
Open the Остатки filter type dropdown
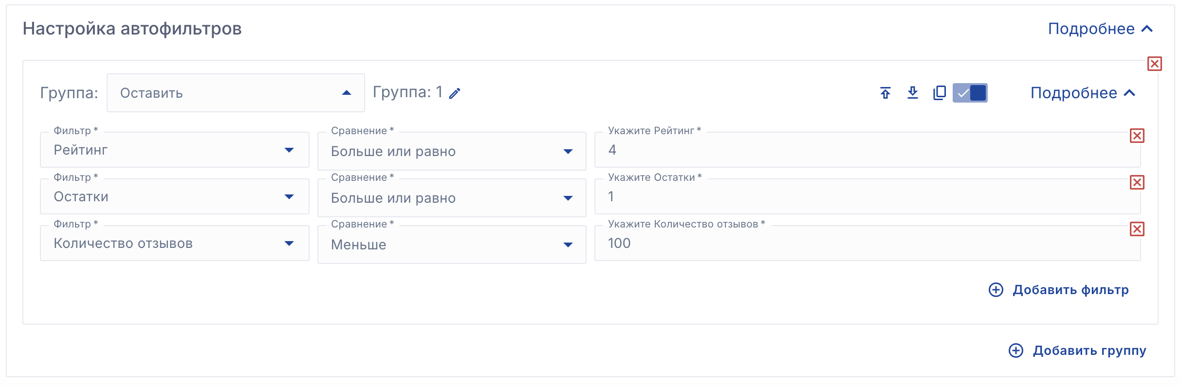[x=174, y=197]
